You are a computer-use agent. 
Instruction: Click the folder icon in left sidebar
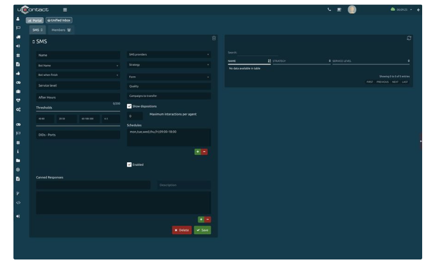(x=18, y=160)
